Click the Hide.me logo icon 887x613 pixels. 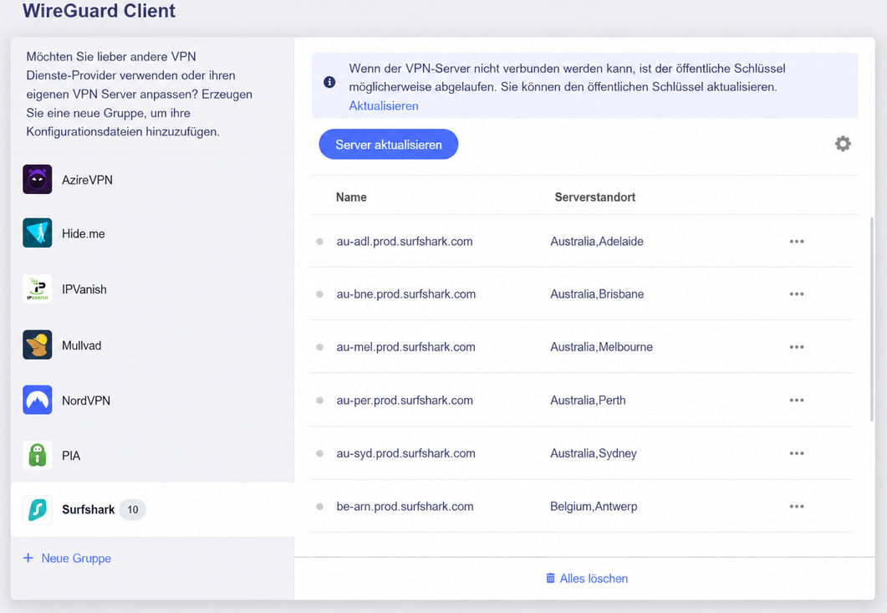tap(38, 232)
